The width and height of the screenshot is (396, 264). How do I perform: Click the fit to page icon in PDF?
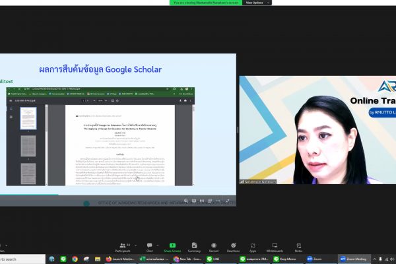point(113,100)
